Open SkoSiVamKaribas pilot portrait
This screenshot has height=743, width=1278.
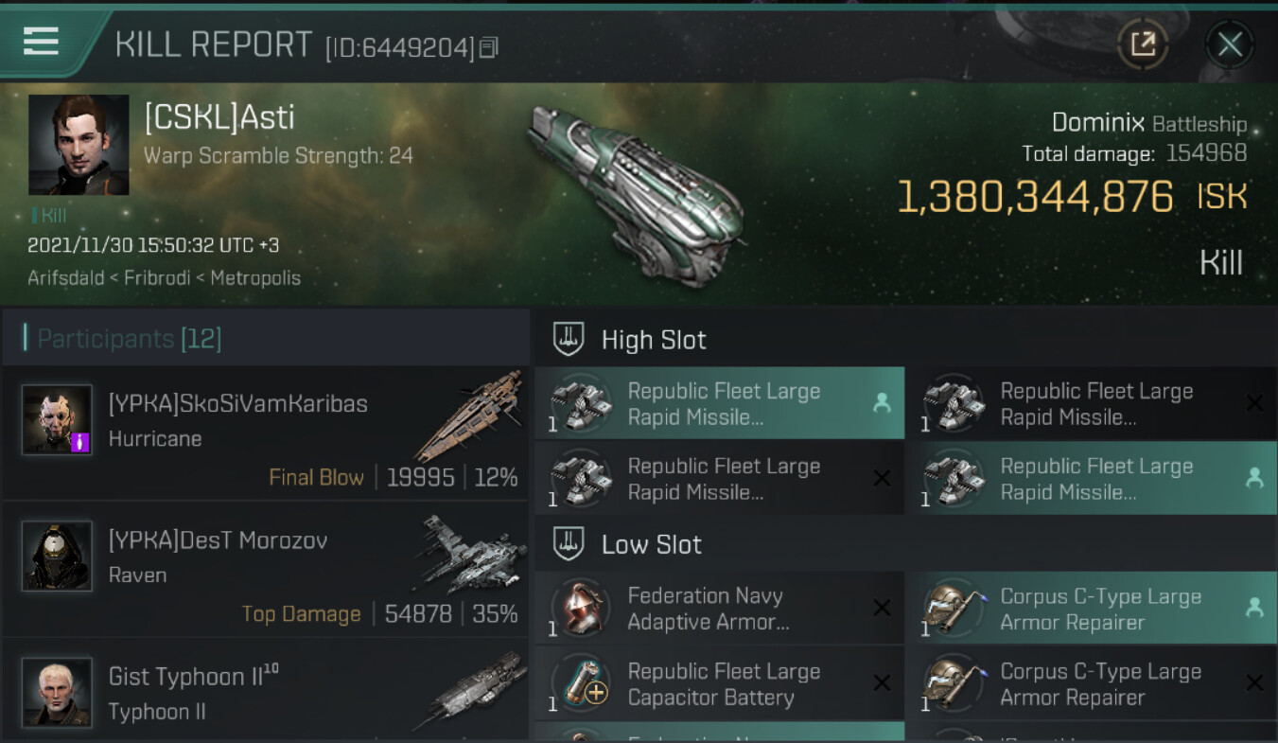point(57,419)
